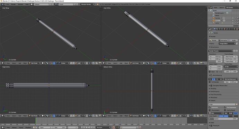Open the Help menu
239x129 pixels.
[27, 4]
